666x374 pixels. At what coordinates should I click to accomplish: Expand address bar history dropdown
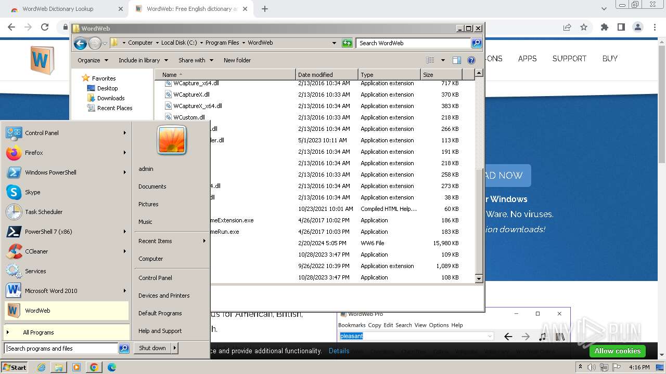pyautogui.click(x=334, y=43)
